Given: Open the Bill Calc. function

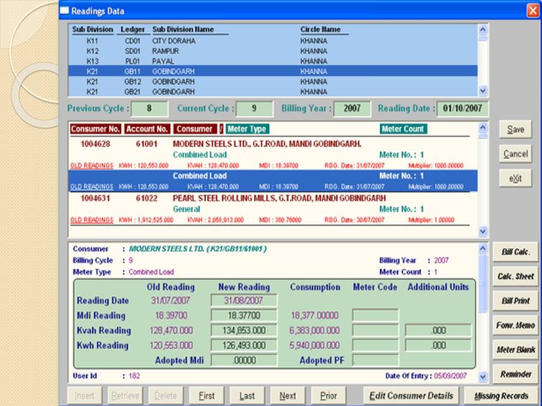Looking at the screenshot, I should coord(515,252).
